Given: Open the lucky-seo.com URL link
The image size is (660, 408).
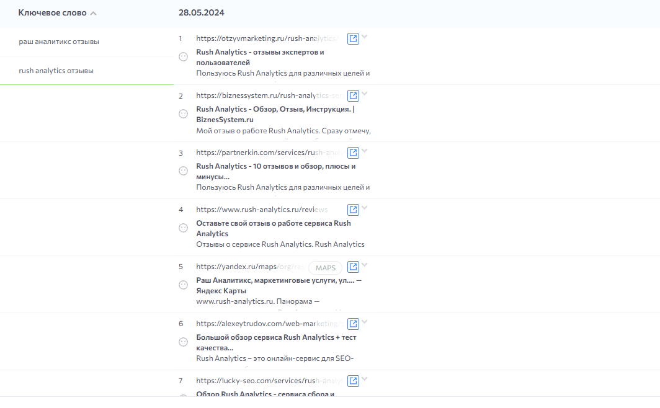Looking at the screenshot, I should click(x=261, y=380).
